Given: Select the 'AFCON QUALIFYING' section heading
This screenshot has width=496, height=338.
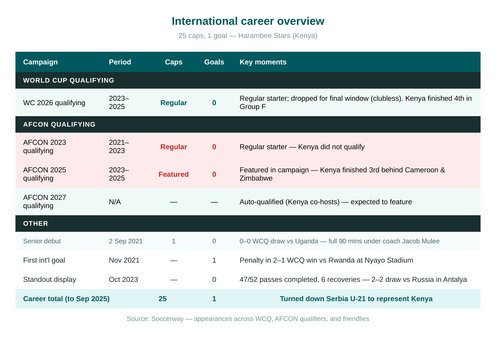Looking at the screenshot, I should click(x=59, y=124).
